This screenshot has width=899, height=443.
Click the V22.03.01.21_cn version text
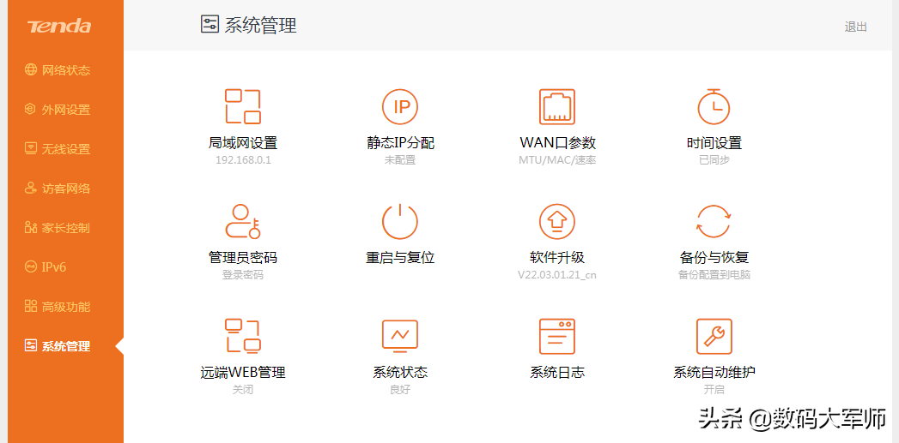click(x=556, y=275)
